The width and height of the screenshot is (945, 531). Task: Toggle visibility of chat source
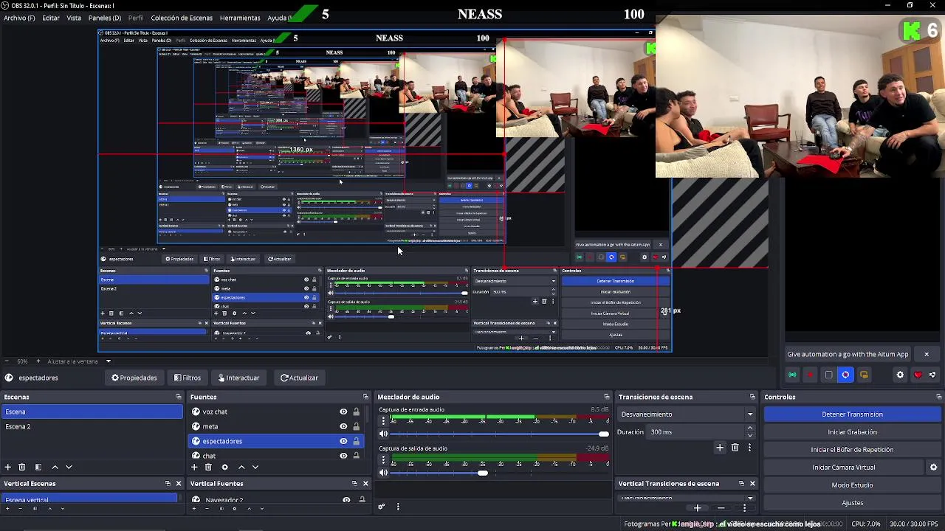[x=343, y=456]
